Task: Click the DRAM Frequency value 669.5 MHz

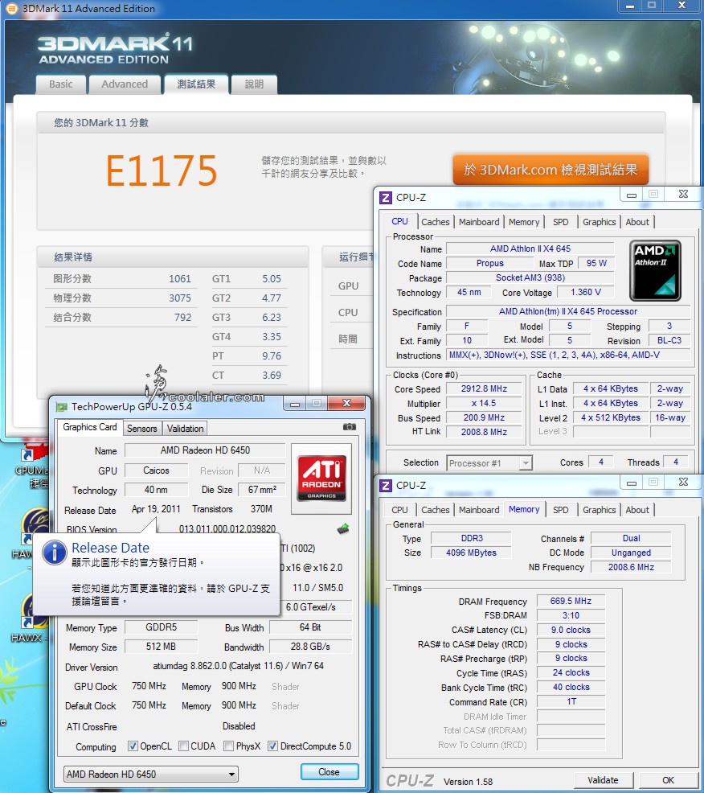Action: coord(571,601)
